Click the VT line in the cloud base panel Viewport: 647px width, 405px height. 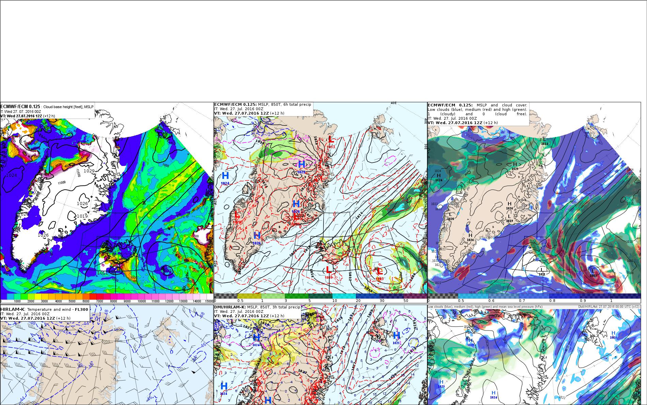coord(28,116)
